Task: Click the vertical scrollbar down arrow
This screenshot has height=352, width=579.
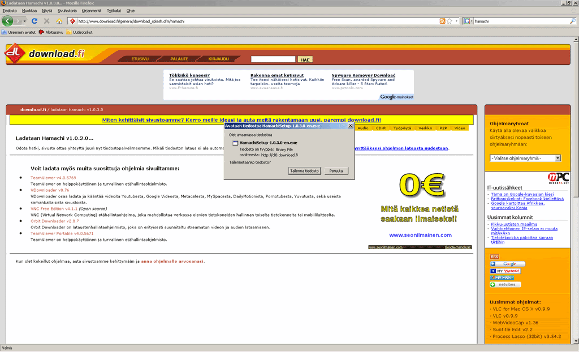Action: click(576, 341)
